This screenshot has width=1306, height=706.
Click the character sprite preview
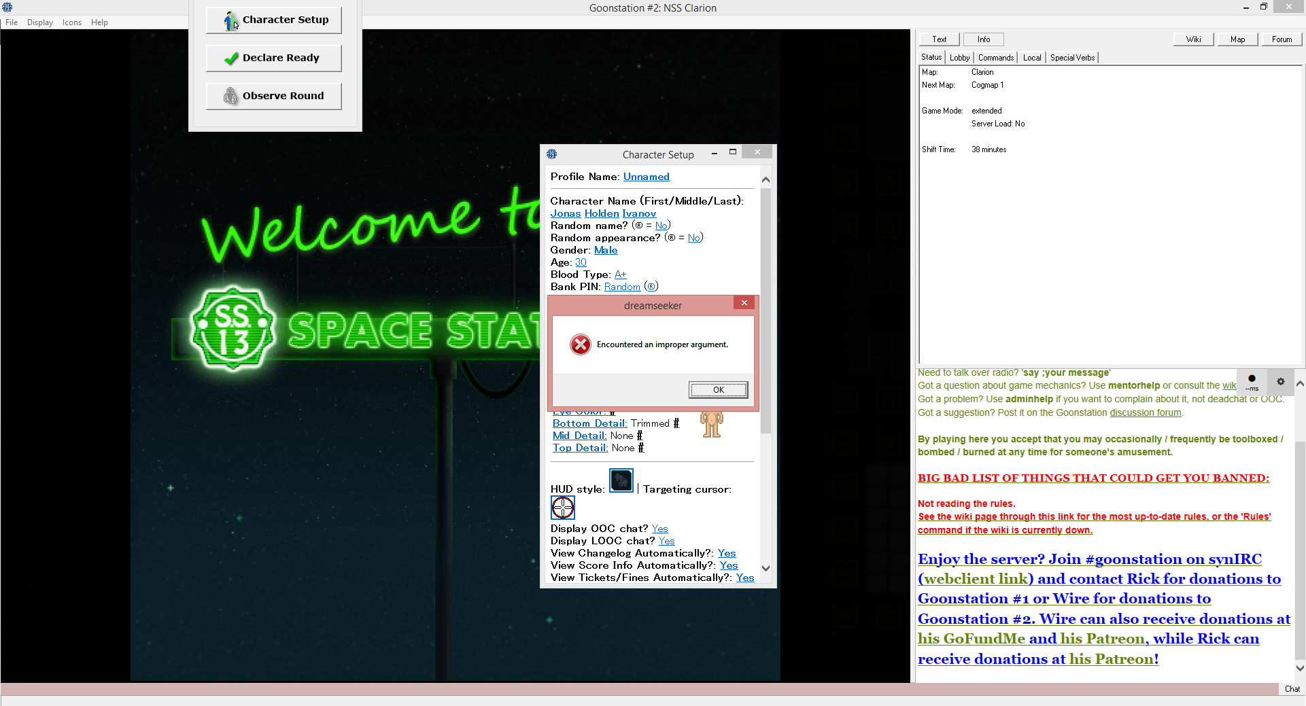(x=711, y=424)
